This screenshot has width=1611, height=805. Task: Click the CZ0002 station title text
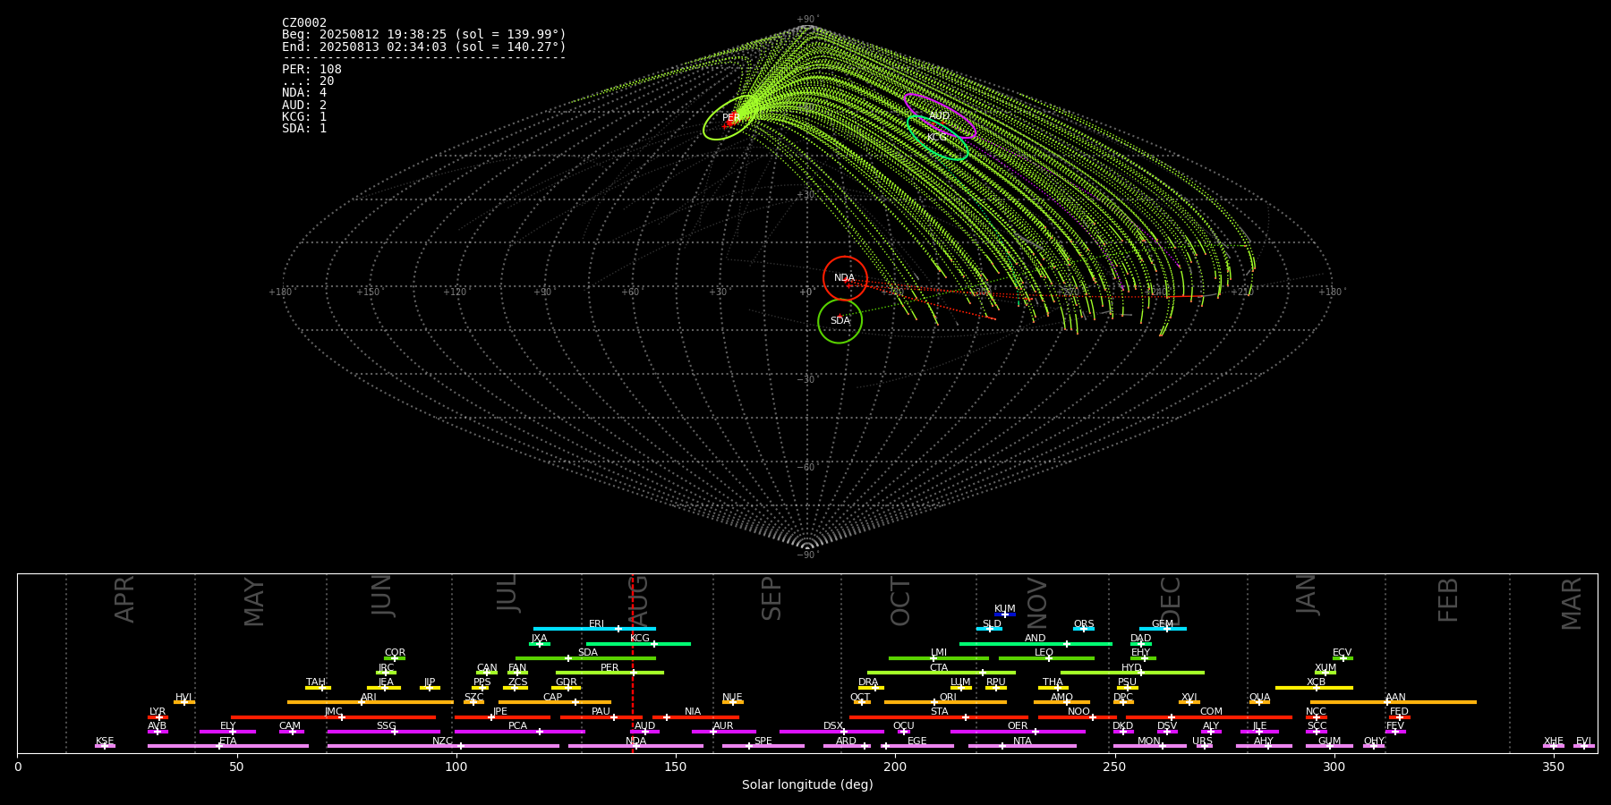(304, 23)
